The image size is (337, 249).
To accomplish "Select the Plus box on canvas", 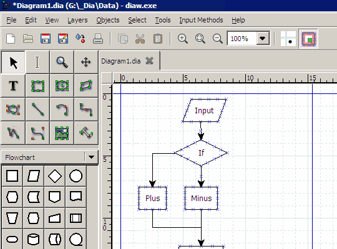I will pyautogui.click(x=153, y=198).
